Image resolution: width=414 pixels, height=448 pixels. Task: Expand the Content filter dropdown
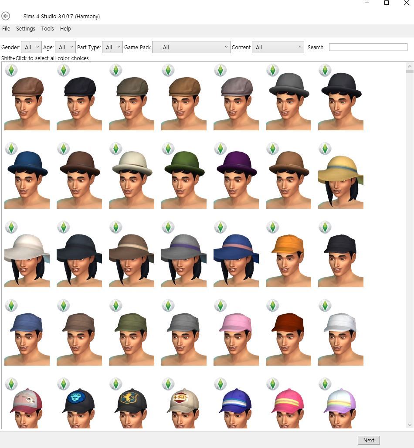278,48
